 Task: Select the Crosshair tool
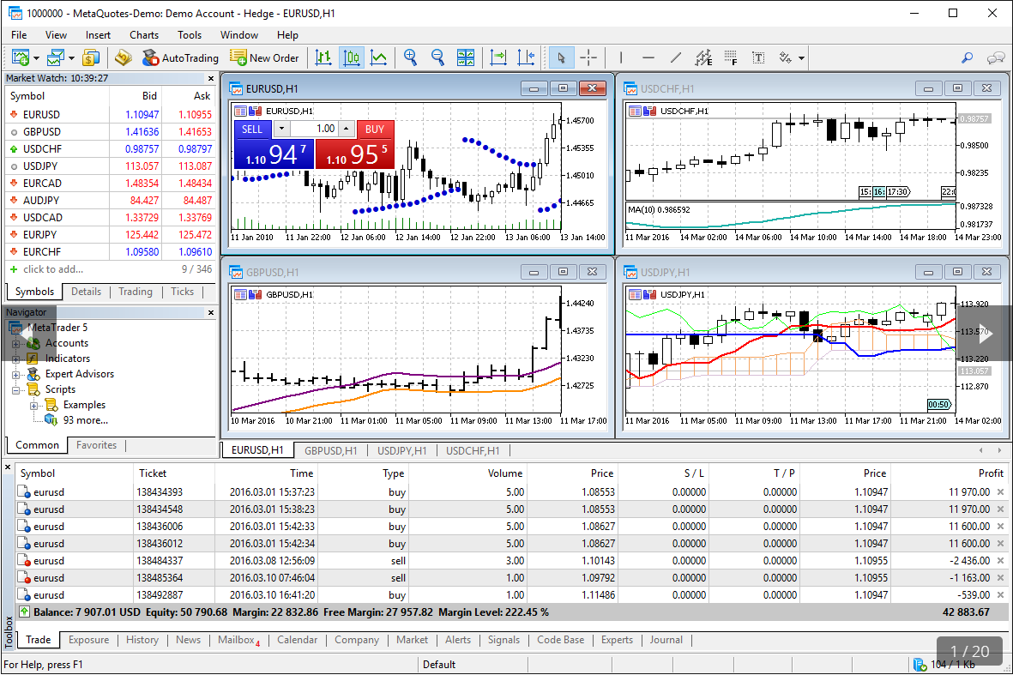tap(588, 57)
